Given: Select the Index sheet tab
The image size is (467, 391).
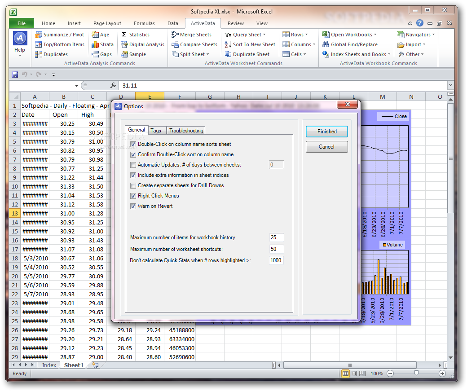Looking at the screenshot, I should [x=49, y=365].
